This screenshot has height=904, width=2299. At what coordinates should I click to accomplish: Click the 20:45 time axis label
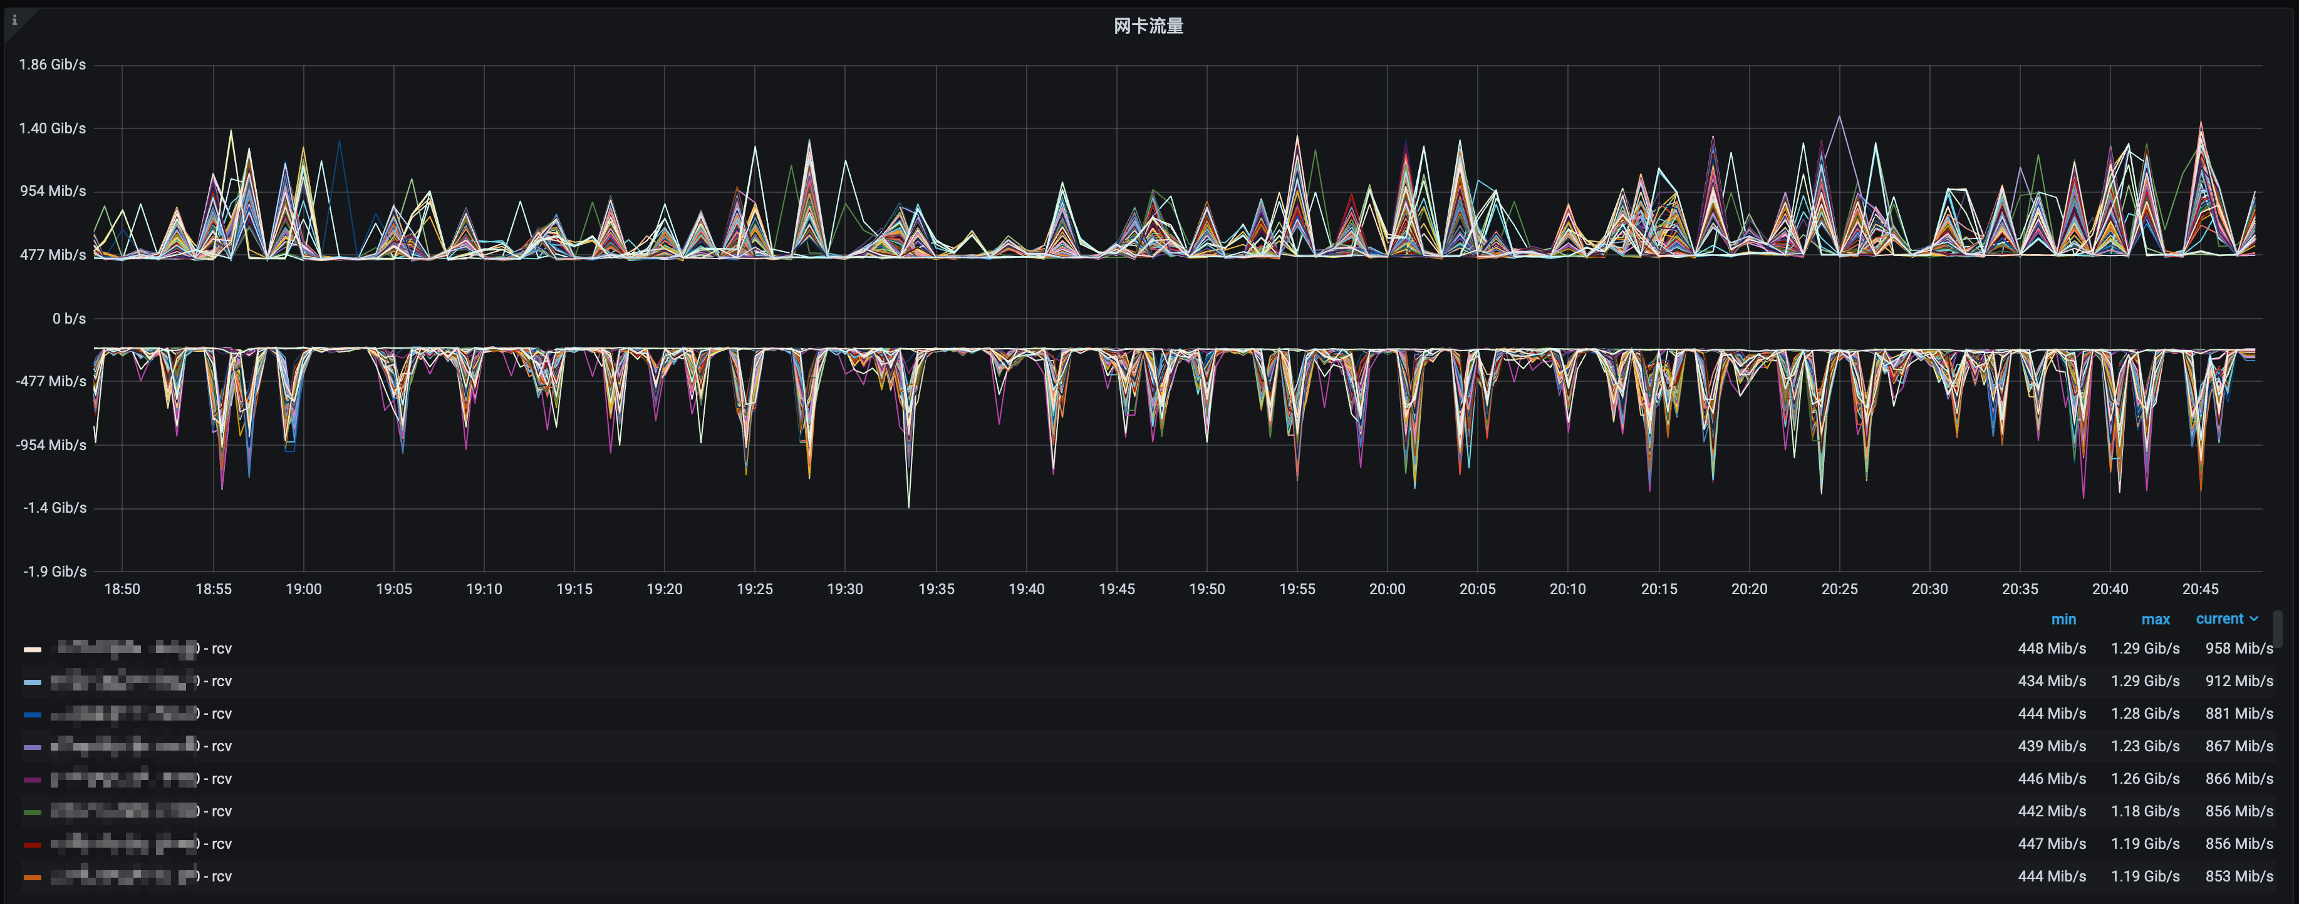pos(2200,589)
